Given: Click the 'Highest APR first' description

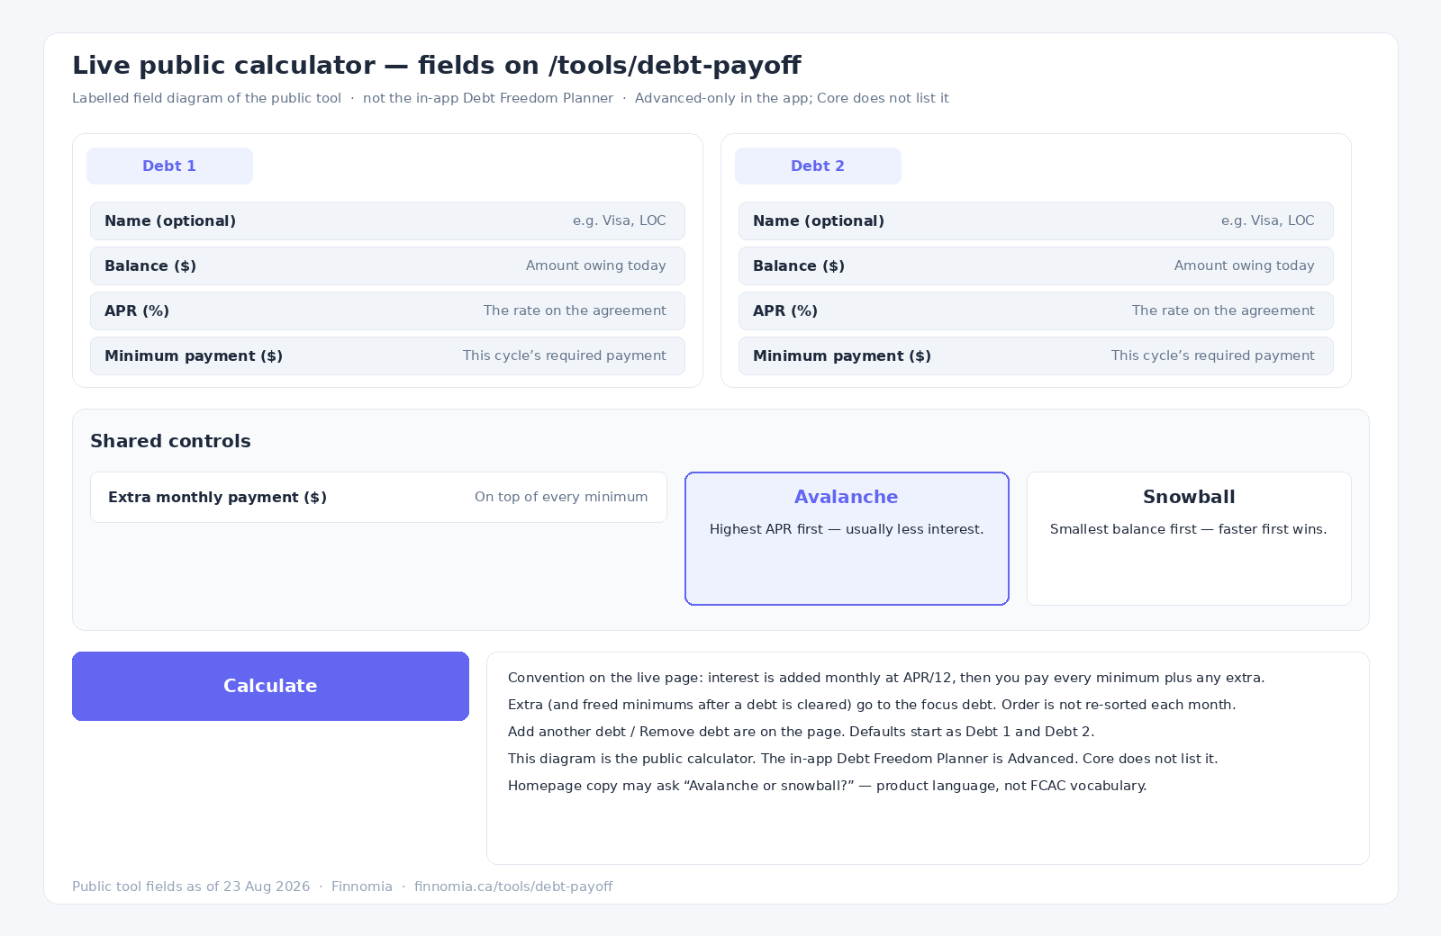Looking at the screenshot, I should point(847,529).
